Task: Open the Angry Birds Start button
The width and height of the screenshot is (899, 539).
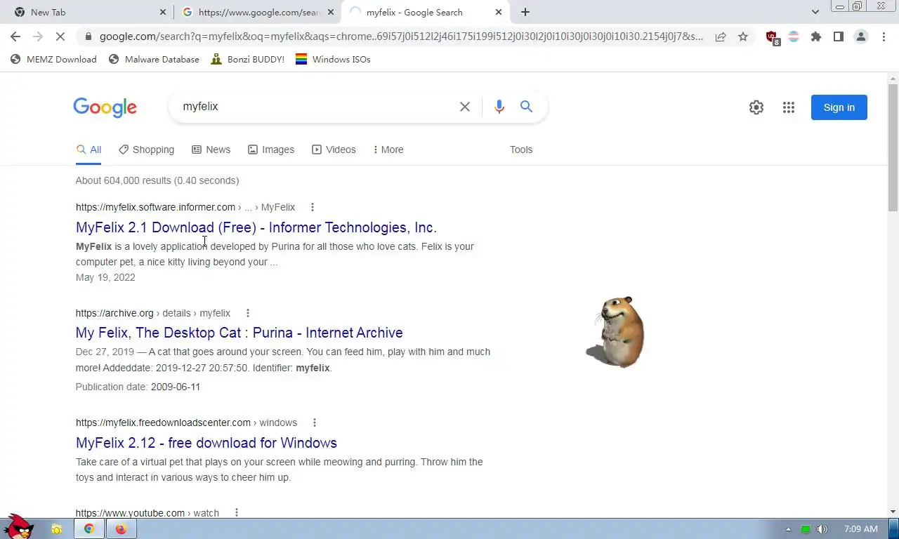Action: coord(18,526)
